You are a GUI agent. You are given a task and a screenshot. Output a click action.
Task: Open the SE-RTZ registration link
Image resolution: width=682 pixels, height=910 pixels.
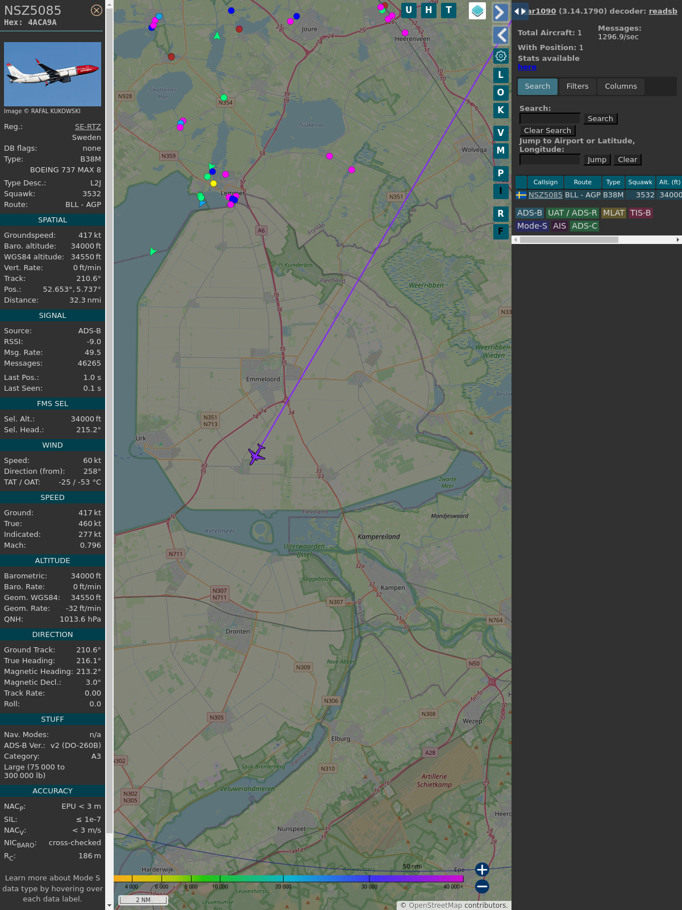88,127
